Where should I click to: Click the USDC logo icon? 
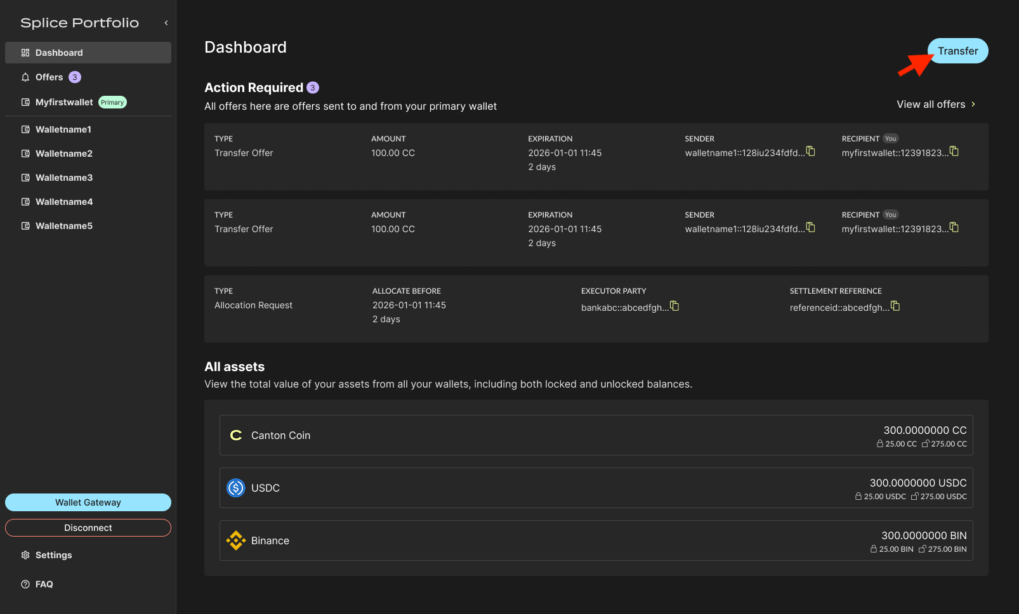(x=236, y=488)
